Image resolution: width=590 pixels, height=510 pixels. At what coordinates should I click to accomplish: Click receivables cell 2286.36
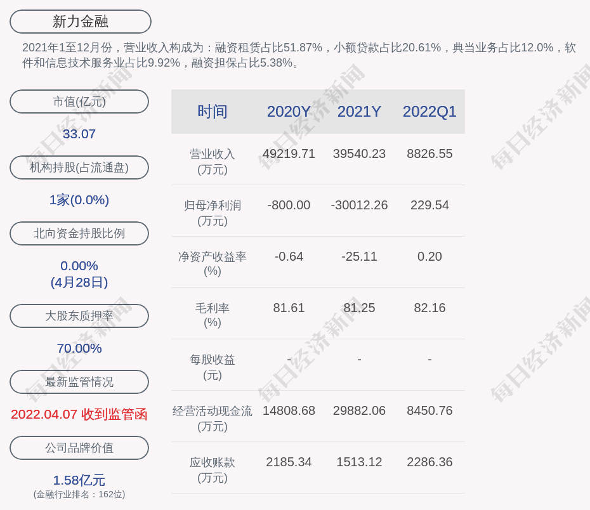tap(429, 462)
